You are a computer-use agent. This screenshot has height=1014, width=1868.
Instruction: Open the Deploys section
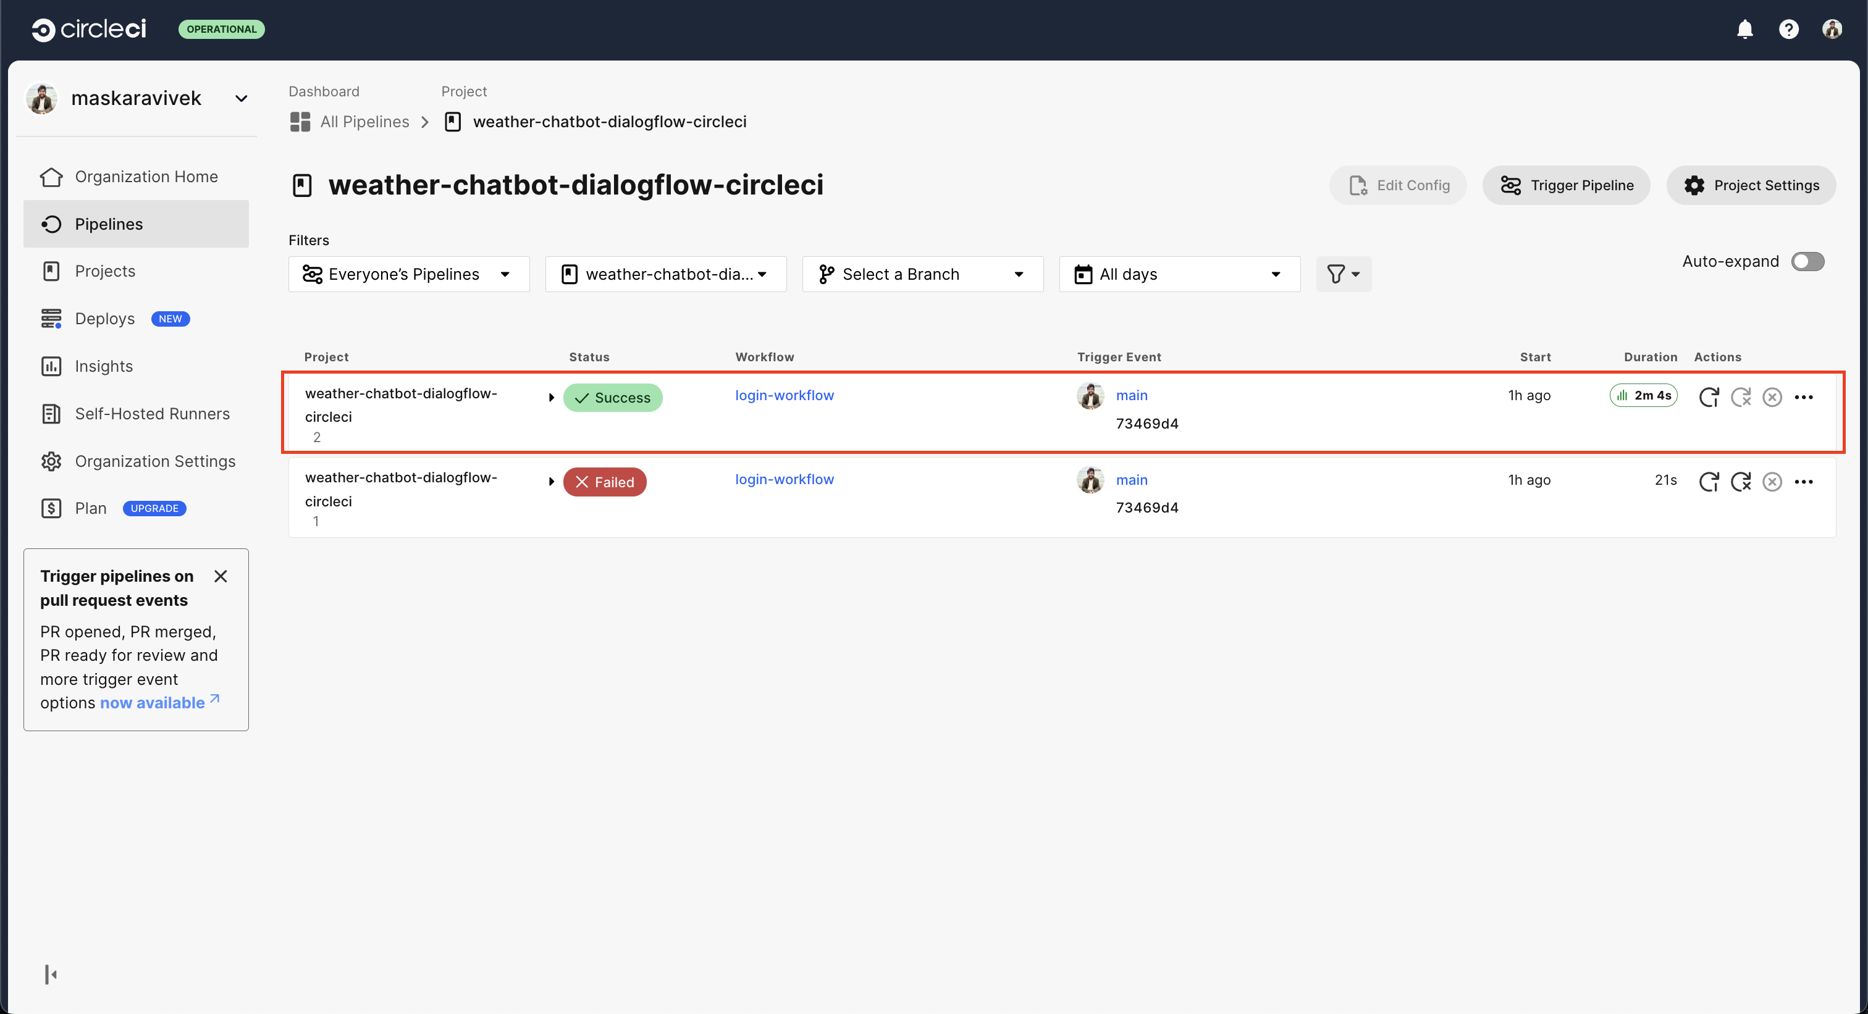tap(105, 318)
